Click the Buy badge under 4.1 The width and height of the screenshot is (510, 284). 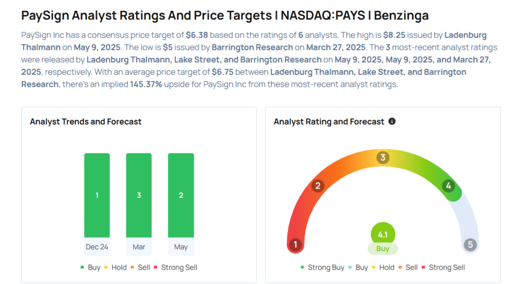tap(382, 248)
